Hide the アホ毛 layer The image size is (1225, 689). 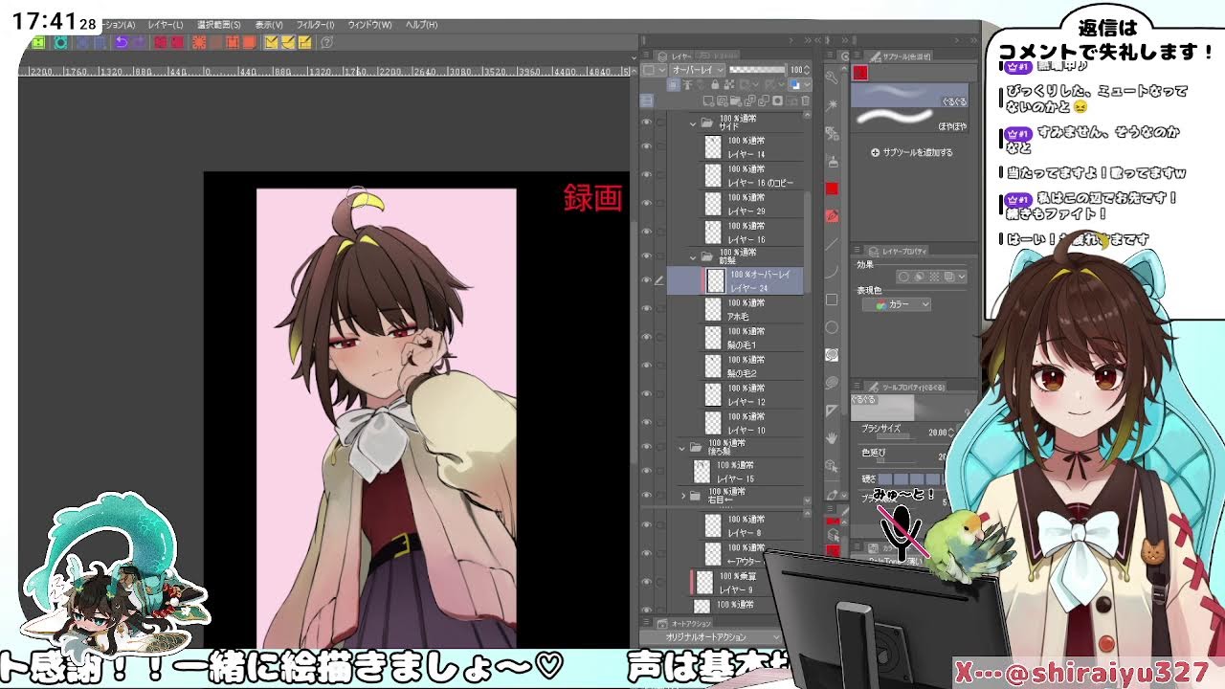[x=646, y=309]
